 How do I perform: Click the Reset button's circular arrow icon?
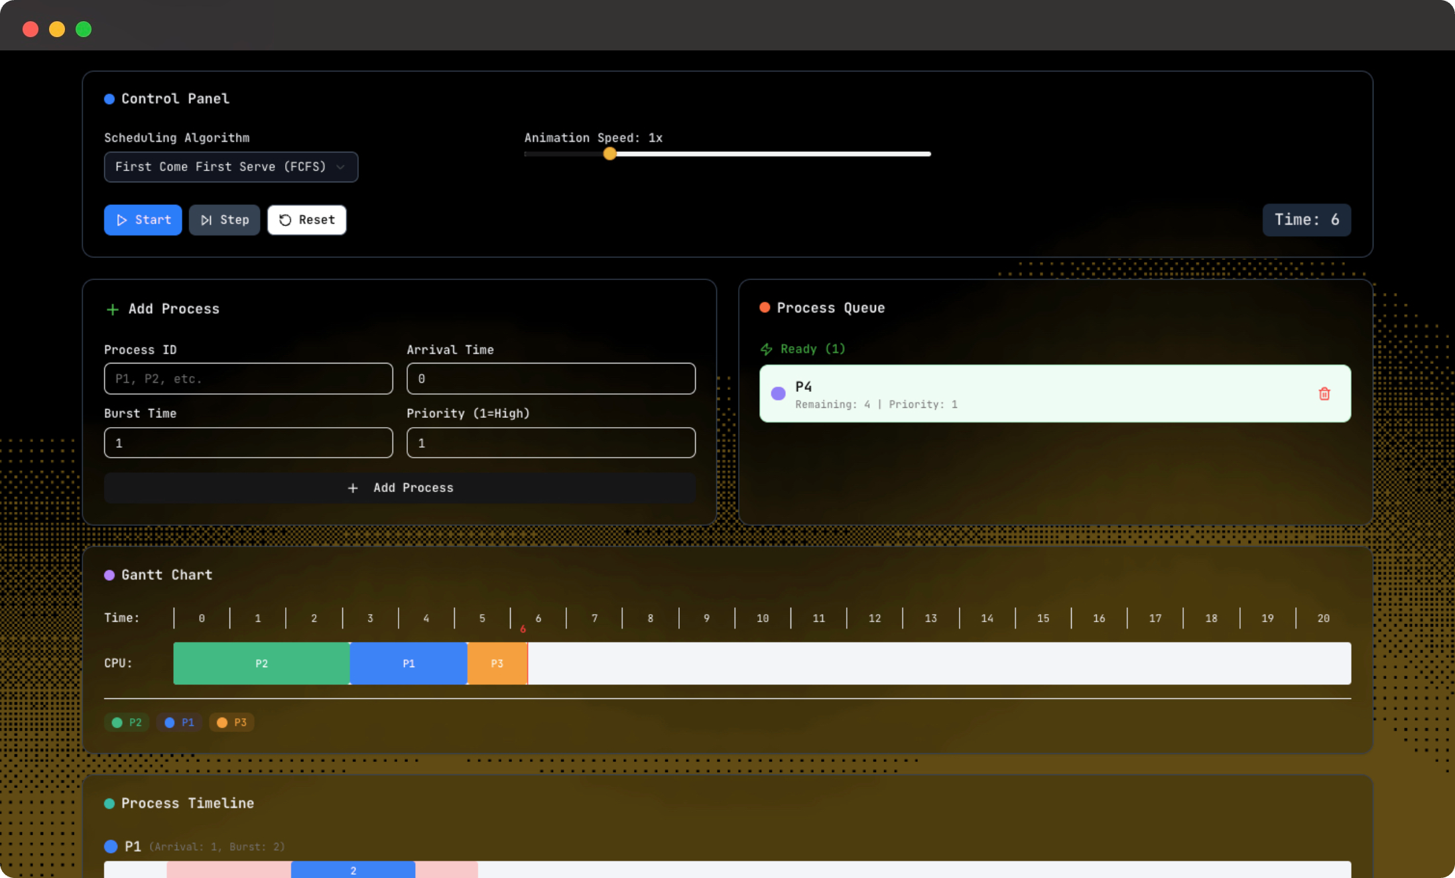coord(285,220)
